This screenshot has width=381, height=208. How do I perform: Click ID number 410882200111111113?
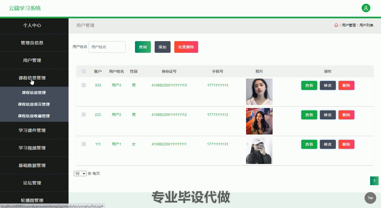(169, 85)
